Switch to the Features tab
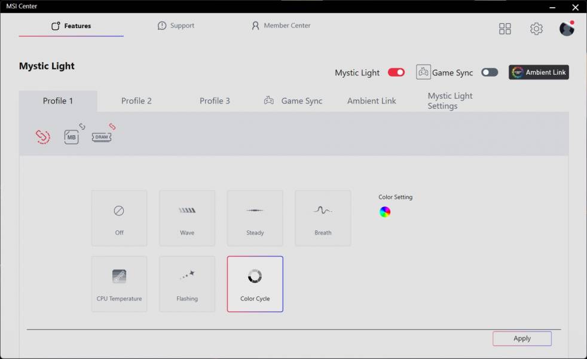Viewport: 587px width, 359px height. click(x=71, y=26)
